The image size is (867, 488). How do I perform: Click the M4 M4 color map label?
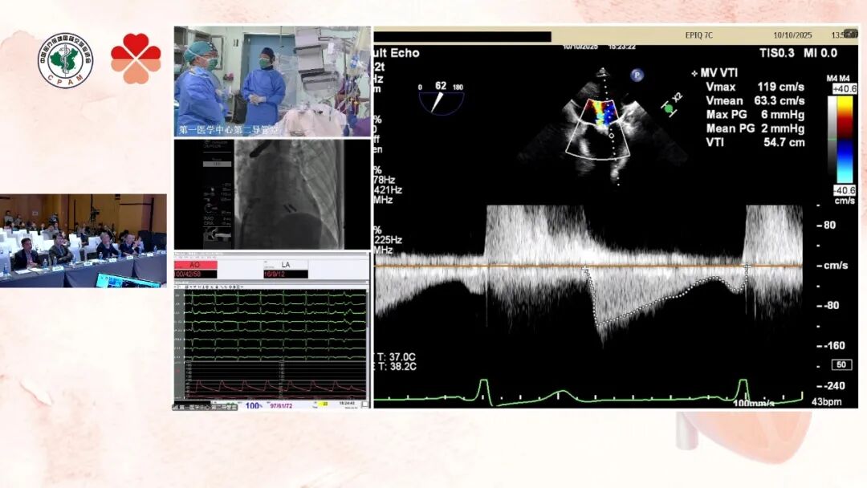point(841,78)
